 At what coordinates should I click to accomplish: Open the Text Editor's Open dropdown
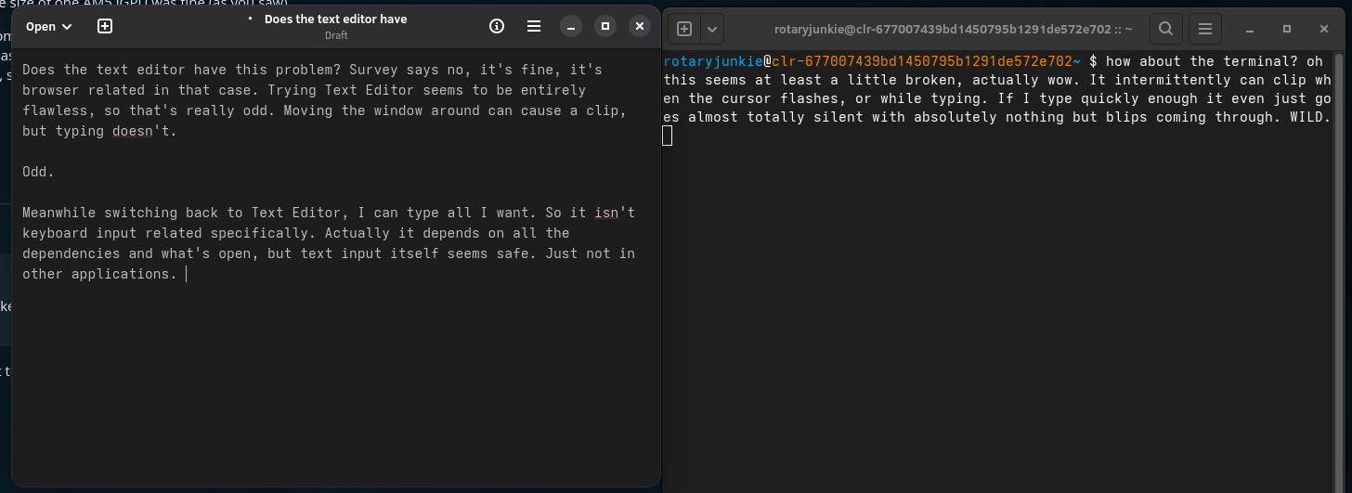coord(48,27)
